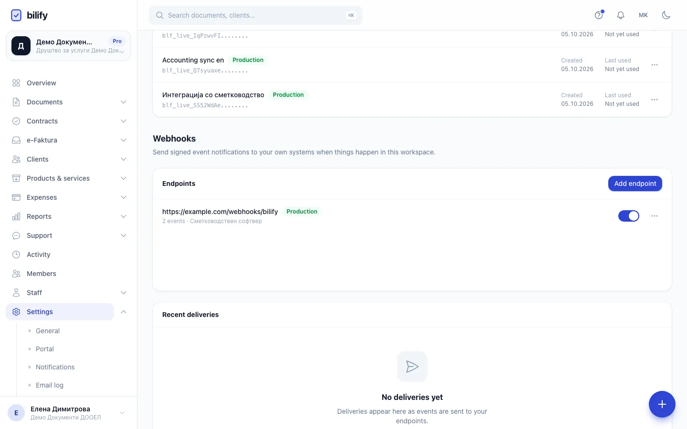The width and height of the screenshot is (687, 429).
Task: Click the Products & services box icon
Action: [x=16, y=178]
